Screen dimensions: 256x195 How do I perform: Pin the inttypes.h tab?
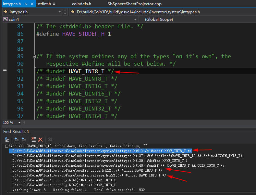(x=25, y=4)
